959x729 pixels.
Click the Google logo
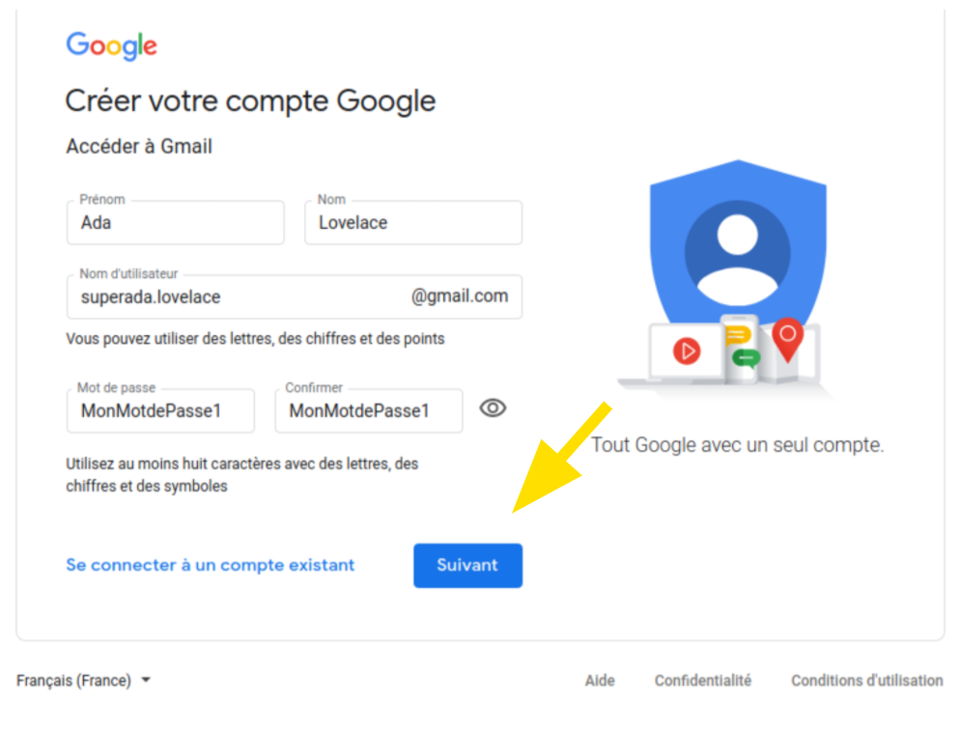point(111,46)
